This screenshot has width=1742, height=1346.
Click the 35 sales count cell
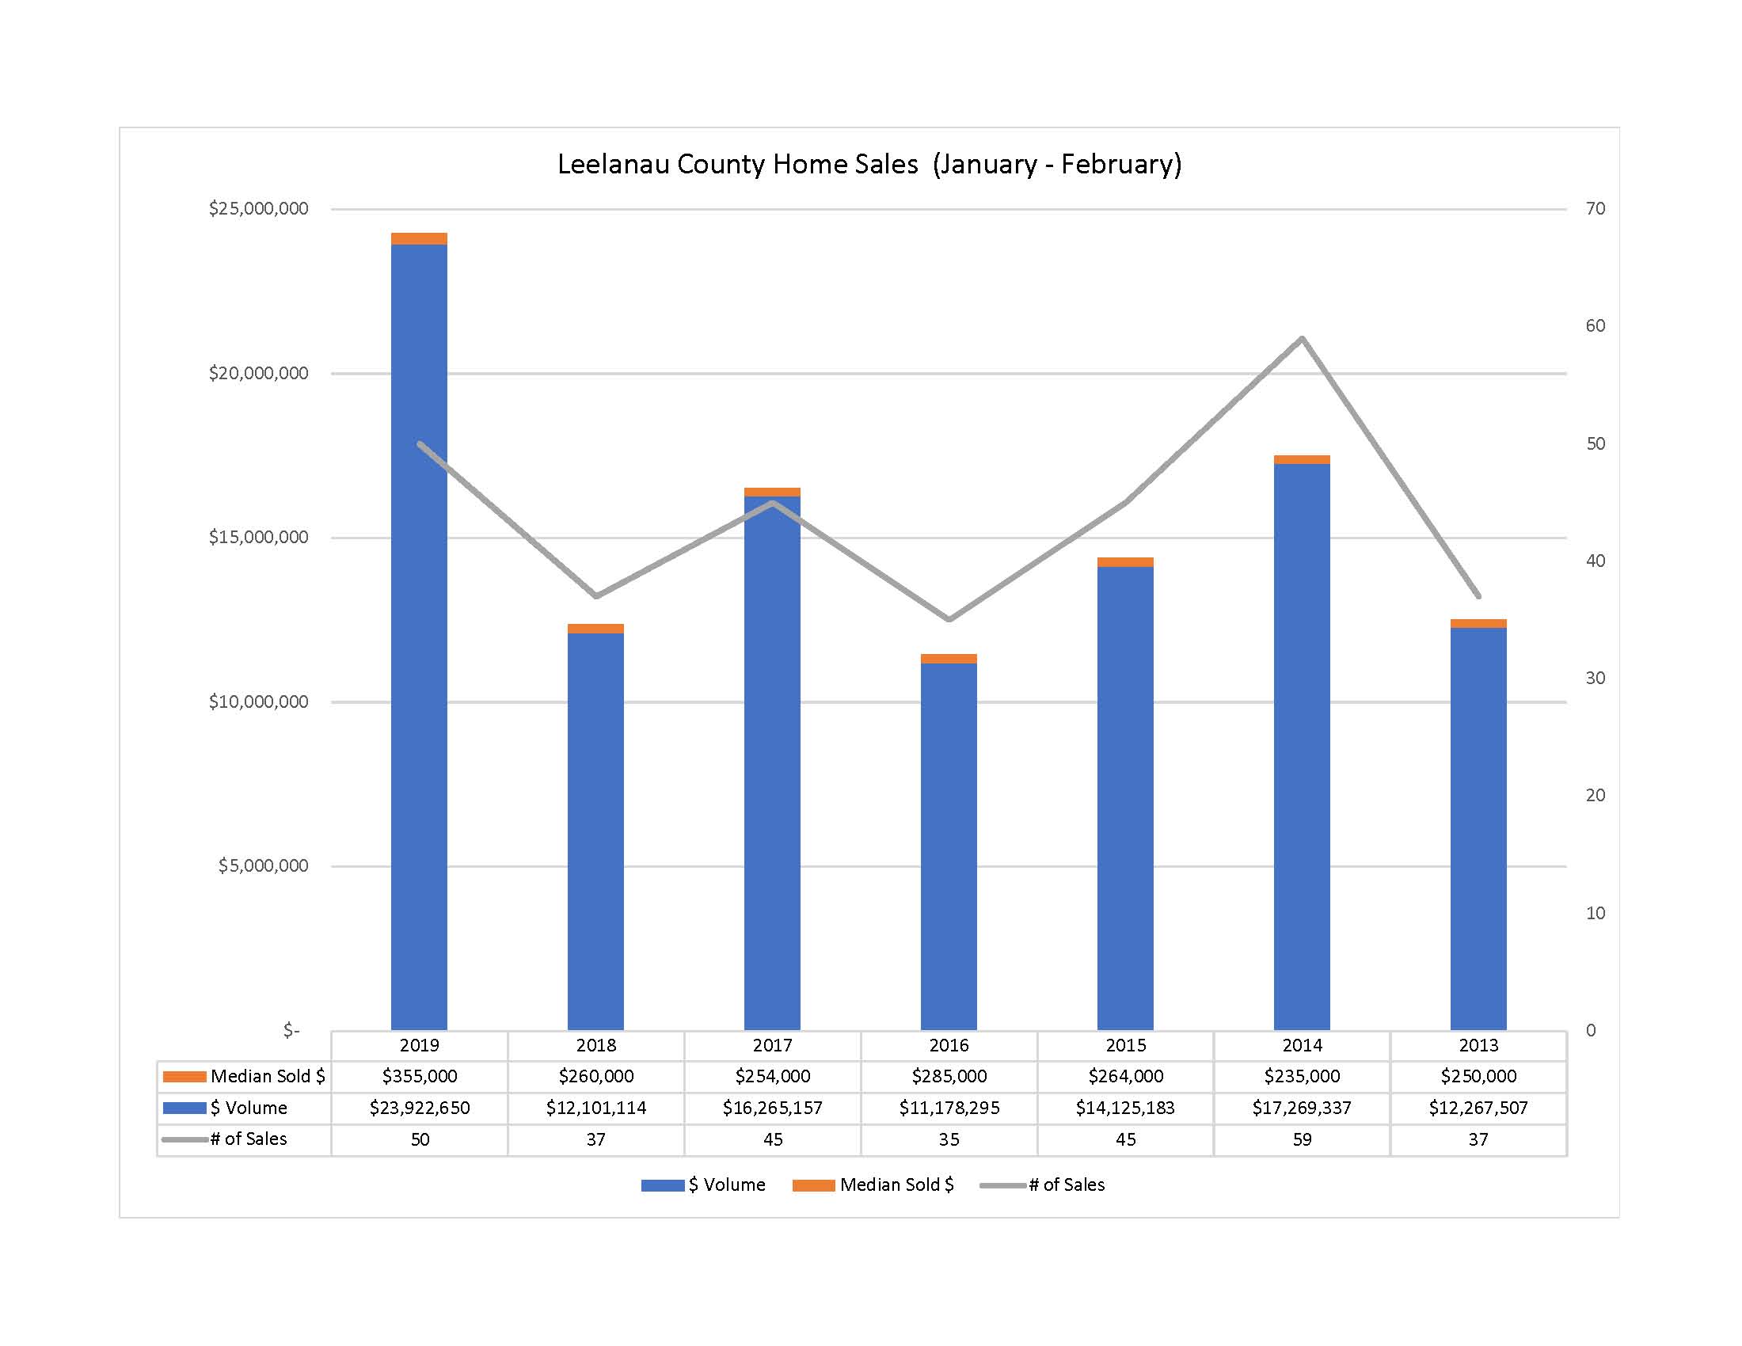tap(949, 1139)
